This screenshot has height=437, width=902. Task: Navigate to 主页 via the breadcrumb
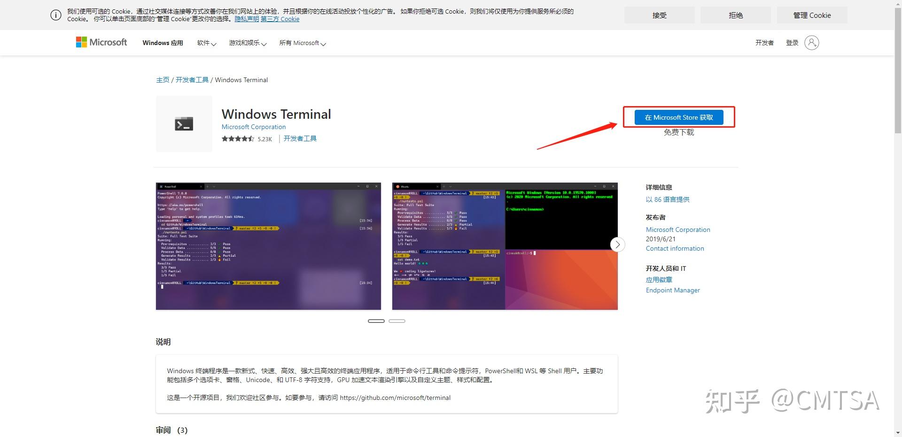coord(163,80)
